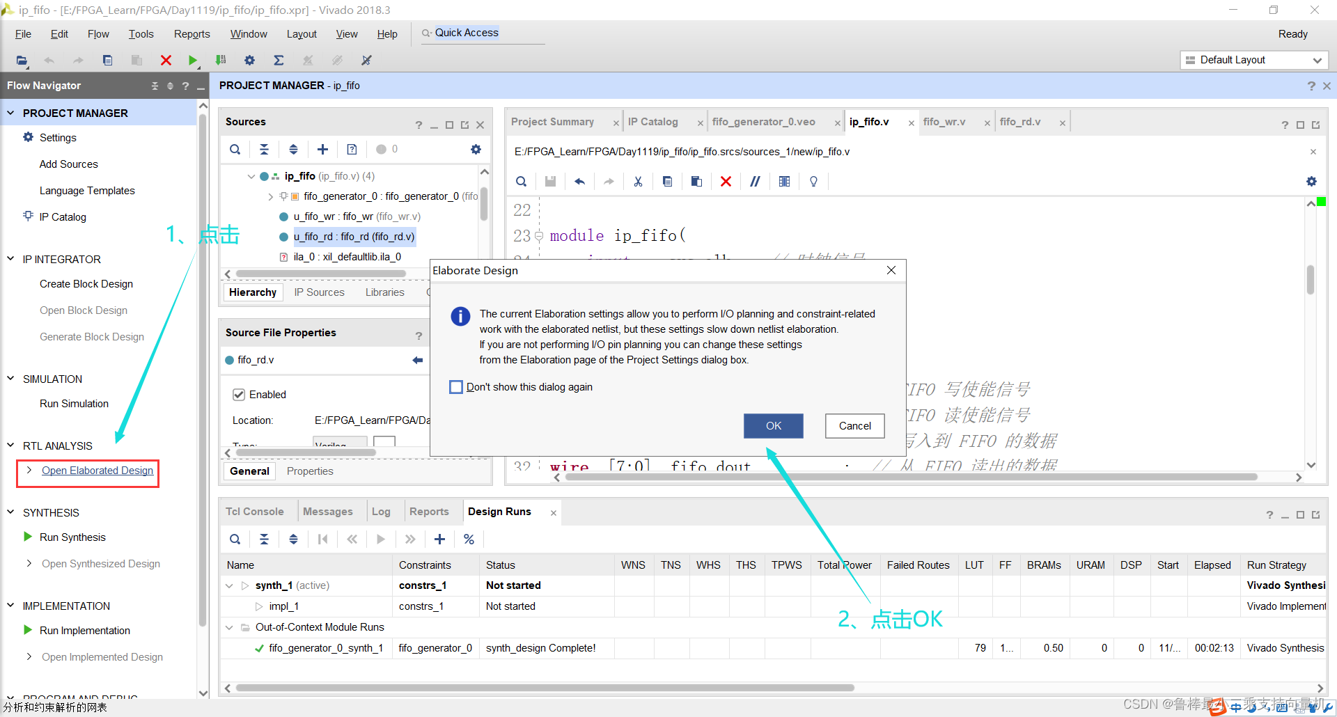1337x717 pixels.
Task: Click Open Elaborated Design link
Action: pyautogui.click(x=97, y=471)
